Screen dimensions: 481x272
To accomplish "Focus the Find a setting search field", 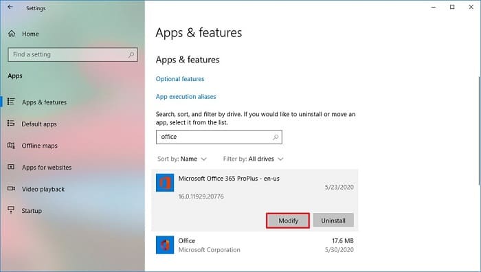I will pos(73,54).
